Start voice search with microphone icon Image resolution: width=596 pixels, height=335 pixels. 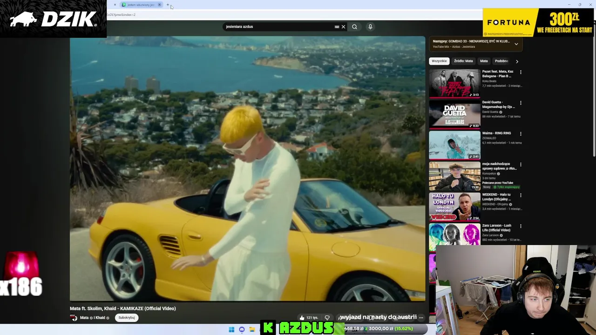click(x=370, y=27)
